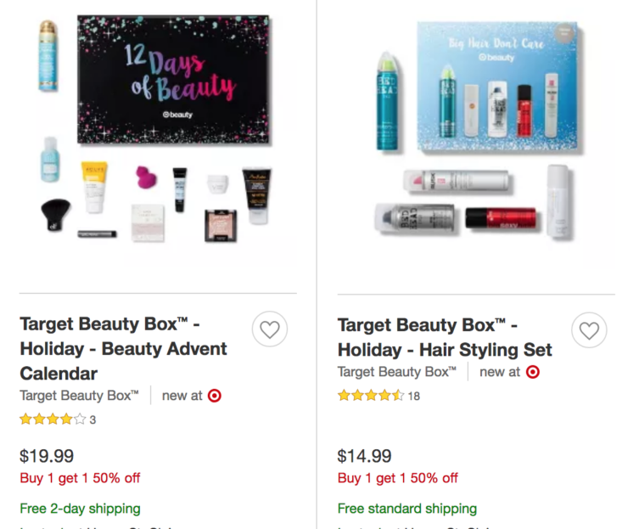Click the Target Beauty Box brand link under Advent Calendar

pyautogui.click(x=79, y=396)
